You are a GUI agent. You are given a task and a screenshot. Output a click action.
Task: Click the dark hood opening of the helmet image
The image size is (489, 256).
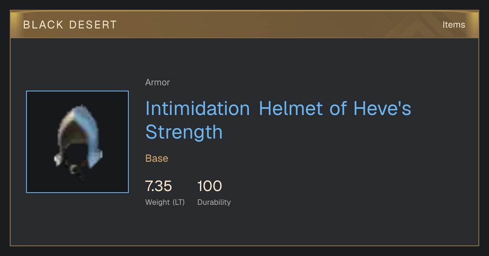pyautogui.click(x=76, y=154)
